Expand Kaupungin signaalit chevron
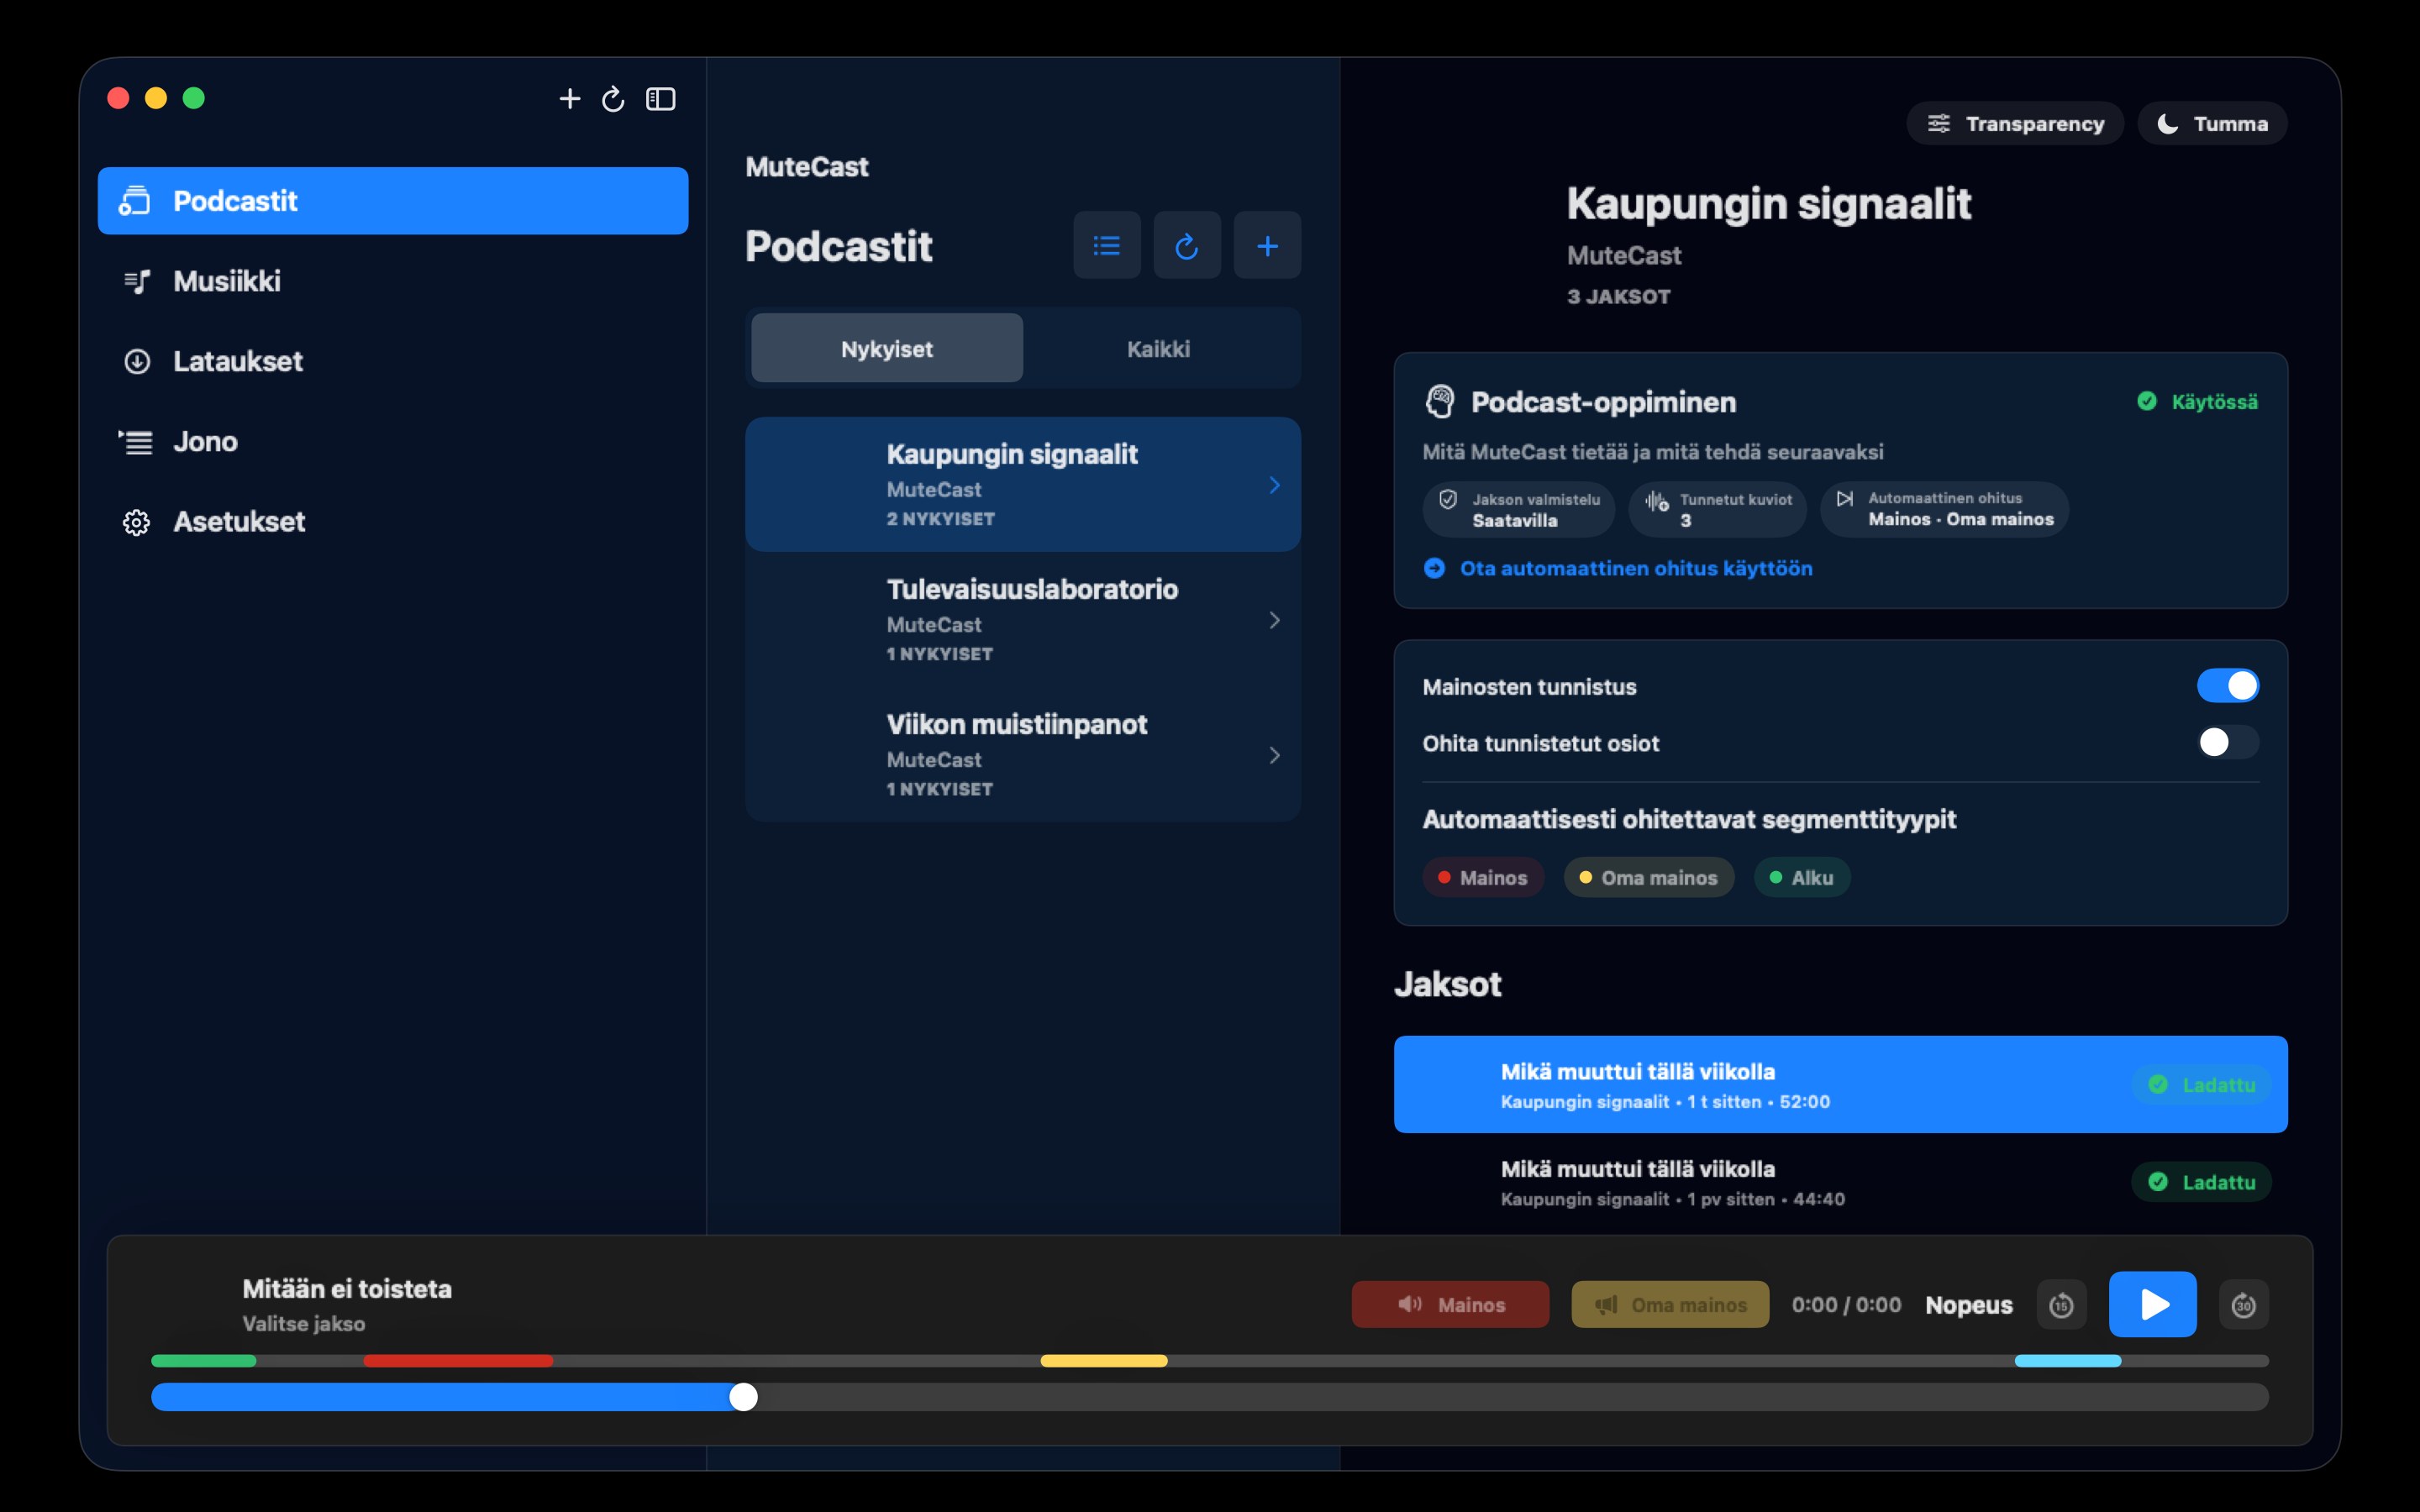 pyautogui.click(x=1274, y=485)
